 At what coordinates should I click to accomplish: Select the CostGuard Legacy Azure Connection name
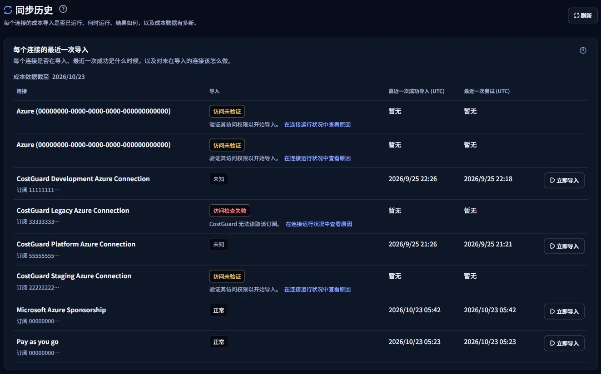point(73,211)
